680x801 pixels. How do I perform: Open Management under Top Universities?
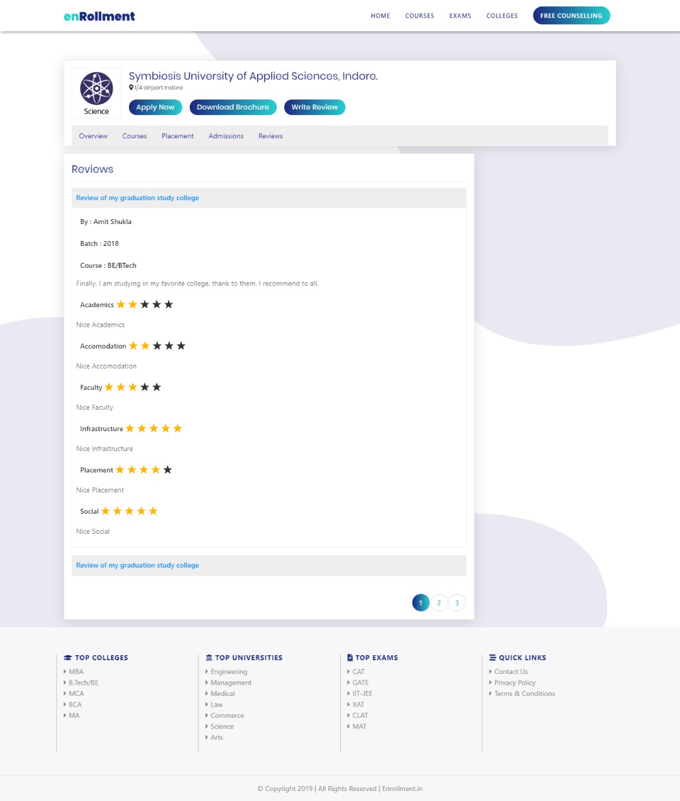[x=231, y=683]
